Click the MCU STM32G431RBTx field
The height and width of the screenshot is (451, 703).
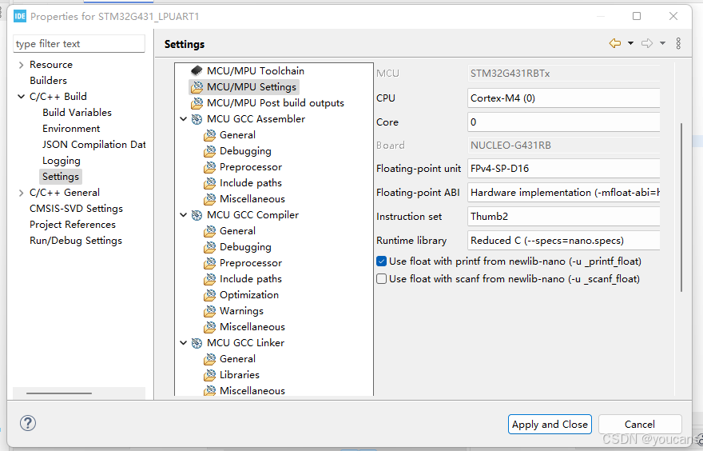click(563, 74)
